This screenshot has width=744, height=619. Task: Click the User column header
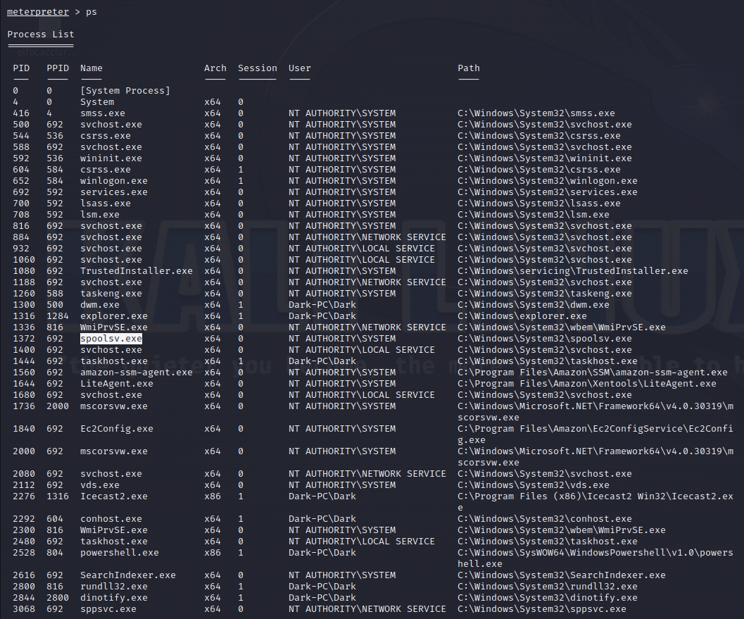[x=300, y=68]
